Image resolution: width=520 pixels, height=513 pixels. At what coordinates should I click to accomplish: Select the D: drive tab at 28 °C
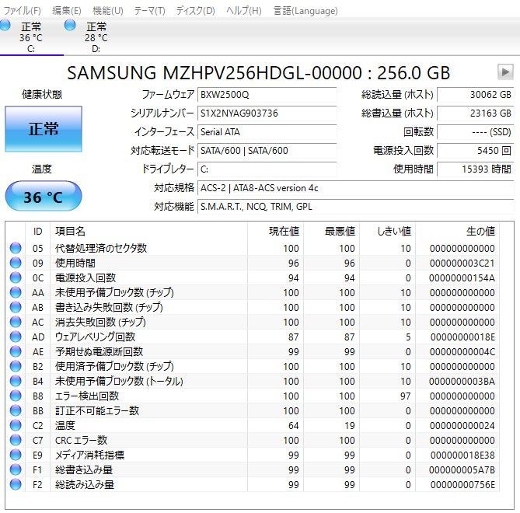click(96, 37)
